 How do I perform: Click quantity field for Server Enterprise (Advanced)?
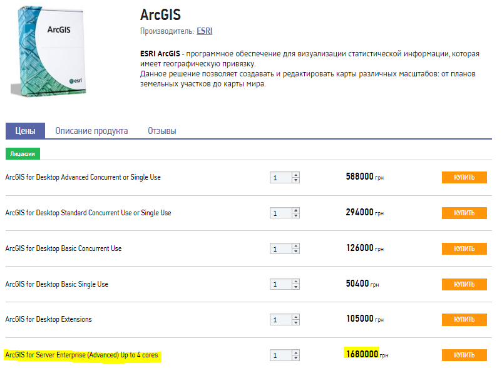[281, 355]
